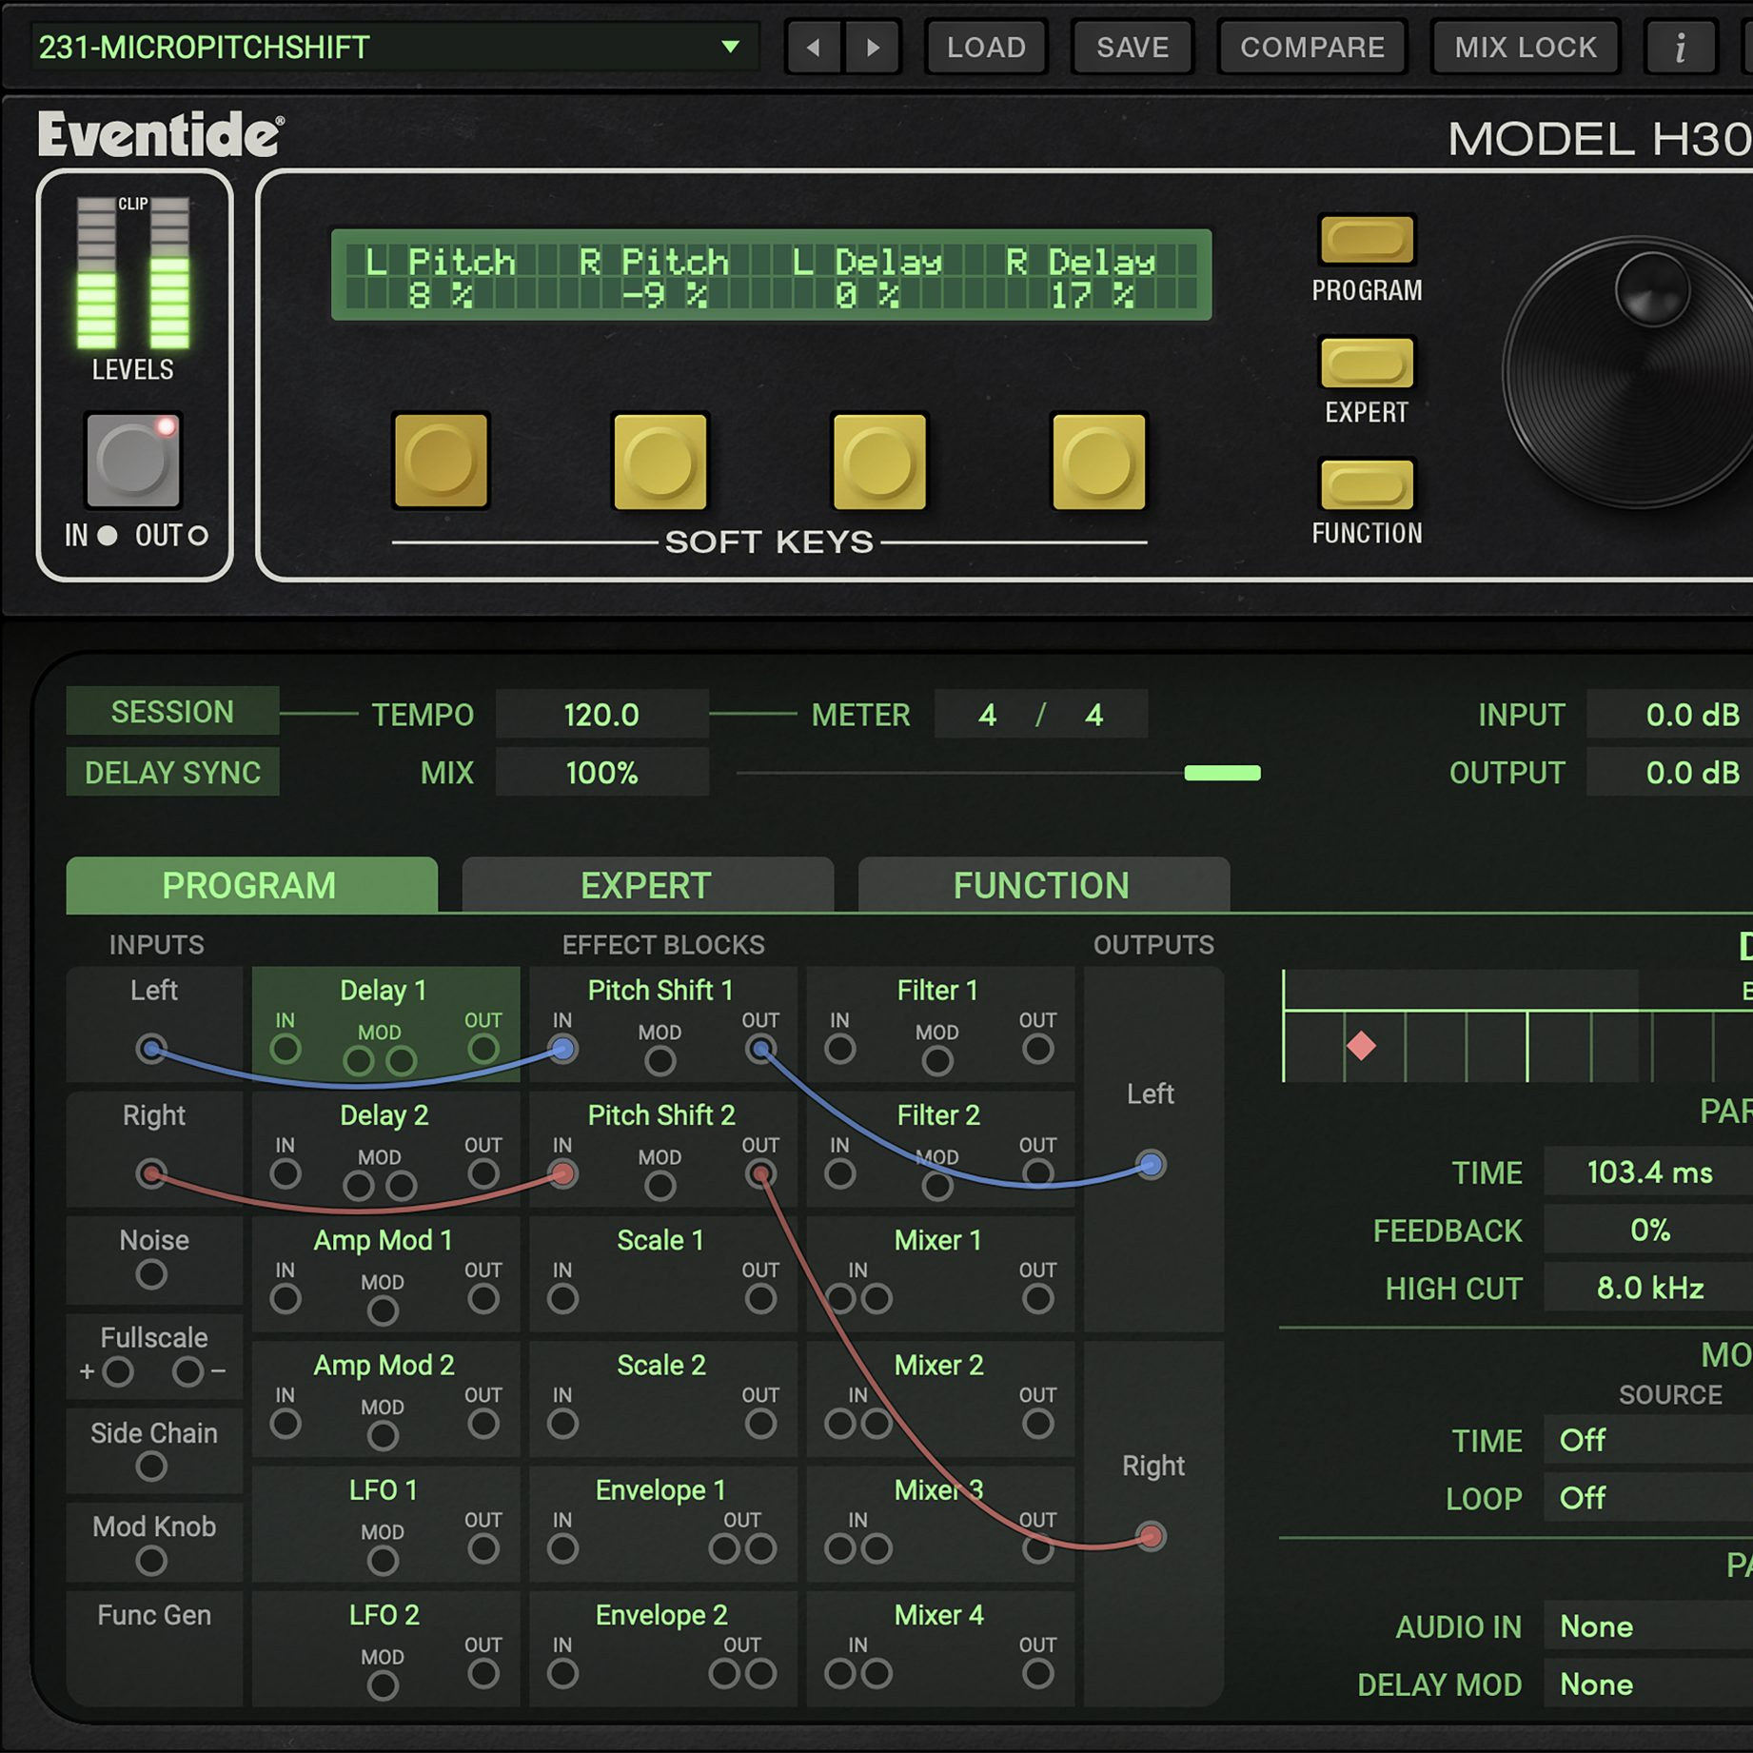Image resolution: width=1753 pixels, height=1753 pixels.
Task: Click the next preset arrow button
Action: pyautogui.click(x=873, y=48)
